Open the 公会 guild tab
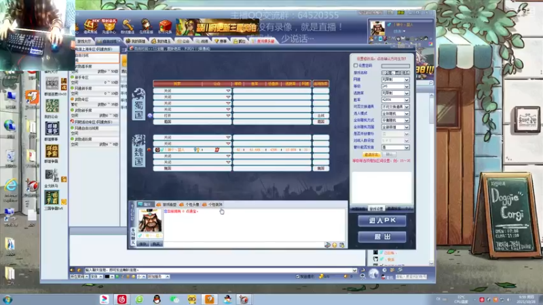The width and height of the screenshot is (543, 305). (183, 41)
